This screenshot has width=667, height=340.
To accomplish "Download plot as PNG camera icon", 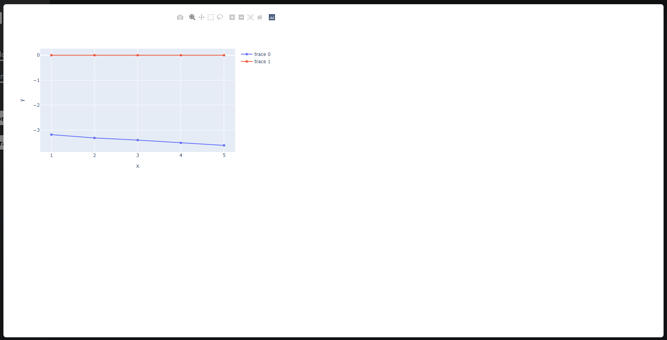I will click(180, 17).
